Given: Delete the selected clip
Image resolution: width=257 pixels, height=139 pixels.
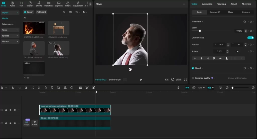Looking at the screenshot, I should (x=46, y=88).
